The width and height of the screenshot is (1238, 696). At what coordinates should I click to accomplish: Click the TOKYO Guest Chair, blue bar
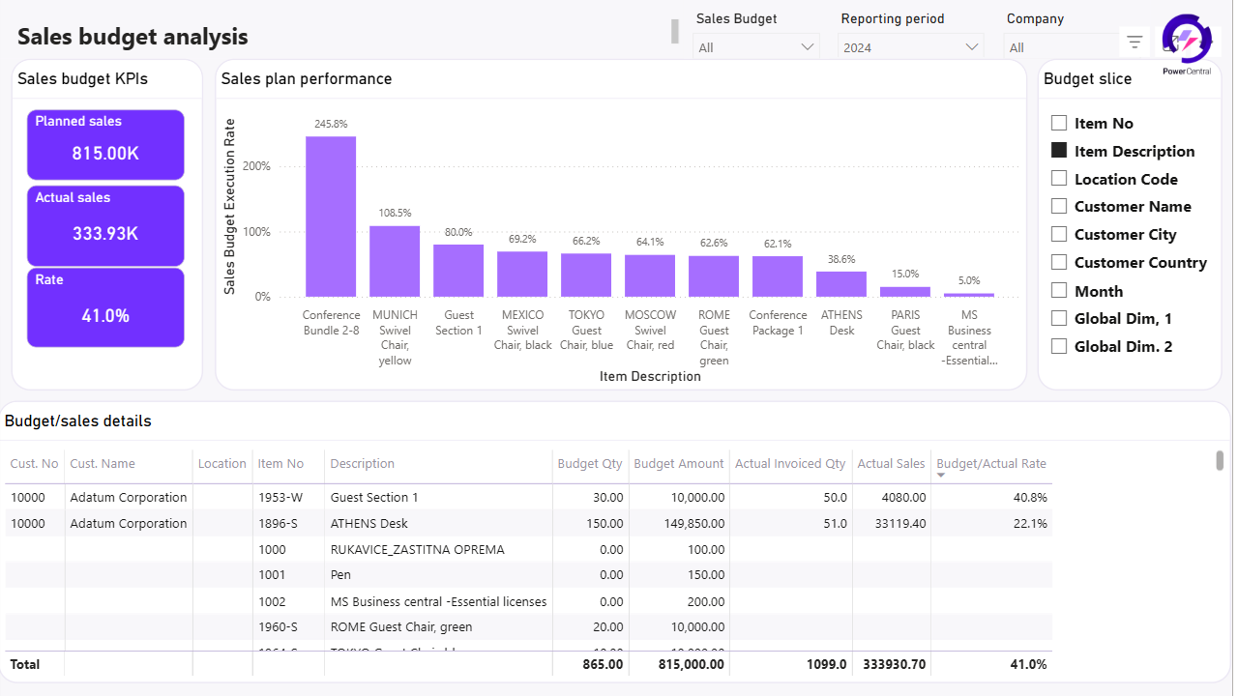click(586, 275)
